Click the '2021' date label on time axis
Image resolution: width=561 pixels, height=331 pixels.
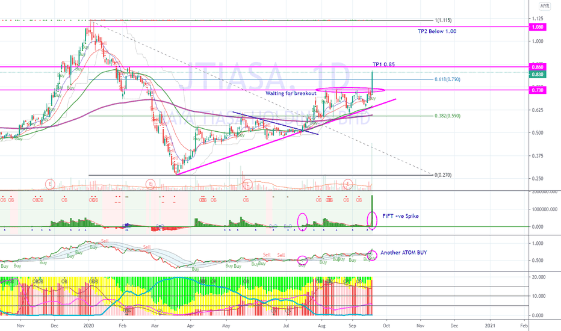pos(490,326)
